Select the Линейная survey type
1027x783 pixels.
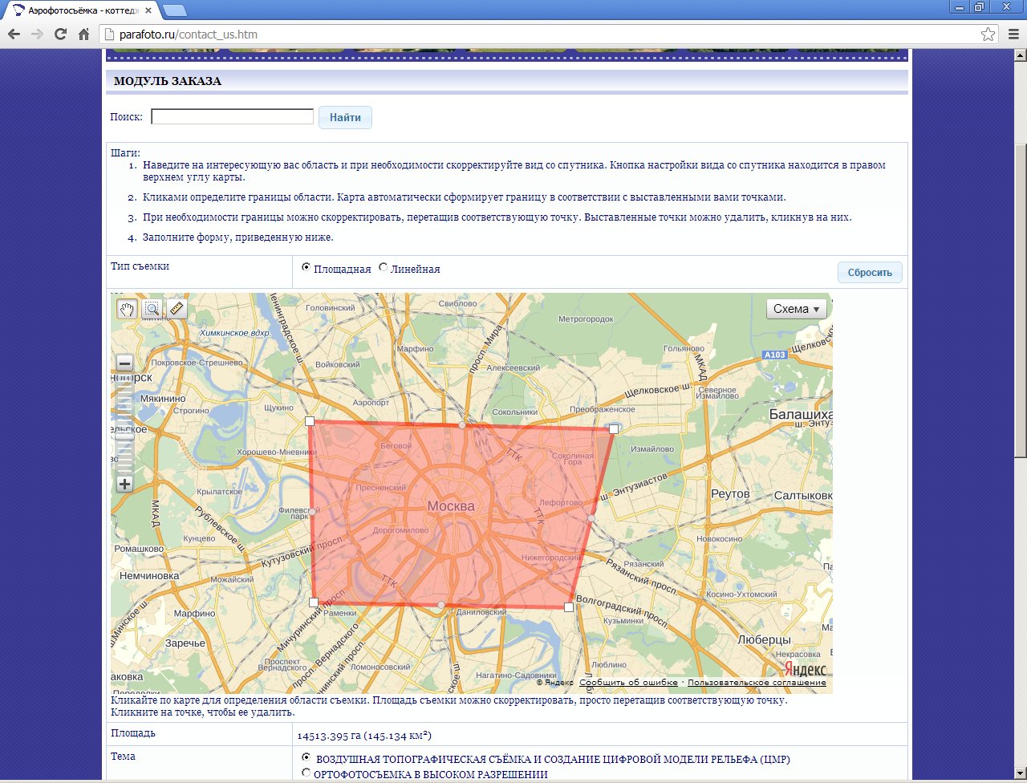(383, 268)
